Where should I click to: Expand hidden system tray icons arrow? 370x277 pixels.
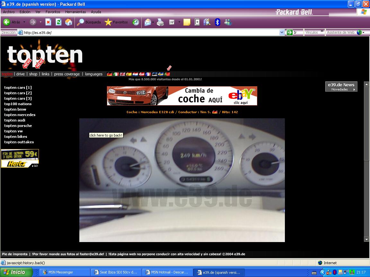[x=322, y=273]
